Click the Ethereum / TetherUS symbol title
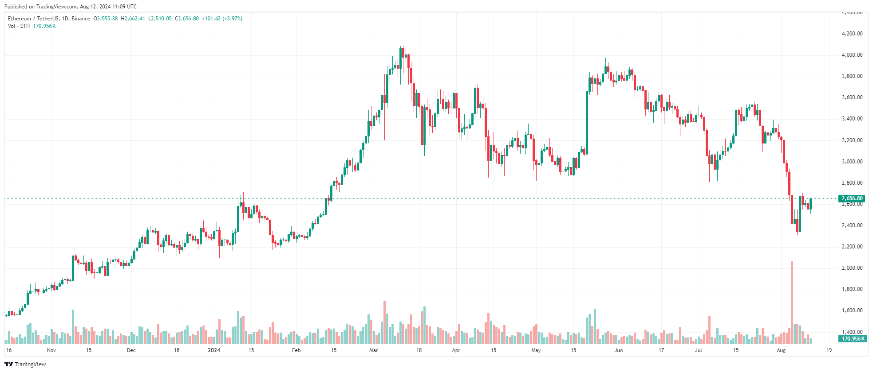873x372 pixels. tap(33, 19)
